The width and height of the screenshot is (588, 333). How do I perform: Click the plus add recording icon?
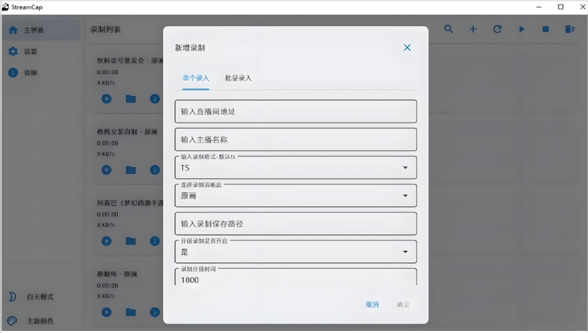[473, 29]
